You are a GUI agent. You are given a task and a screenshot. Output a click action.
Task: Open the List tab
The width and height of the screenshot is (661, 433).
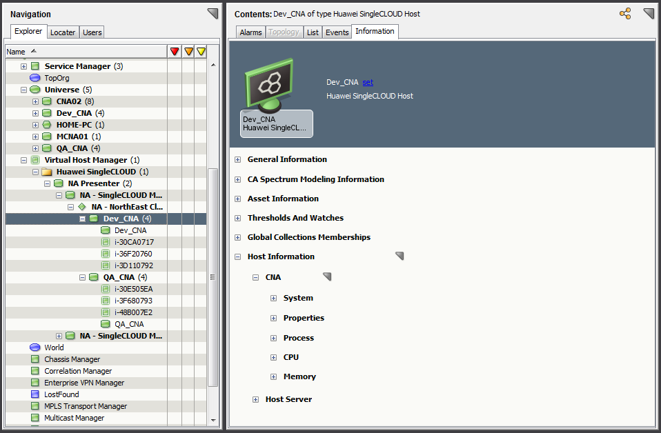click(313, 32)
